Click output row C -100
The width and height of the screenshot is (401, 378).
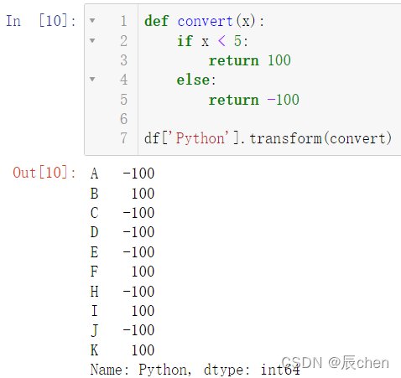coord(122,213)
